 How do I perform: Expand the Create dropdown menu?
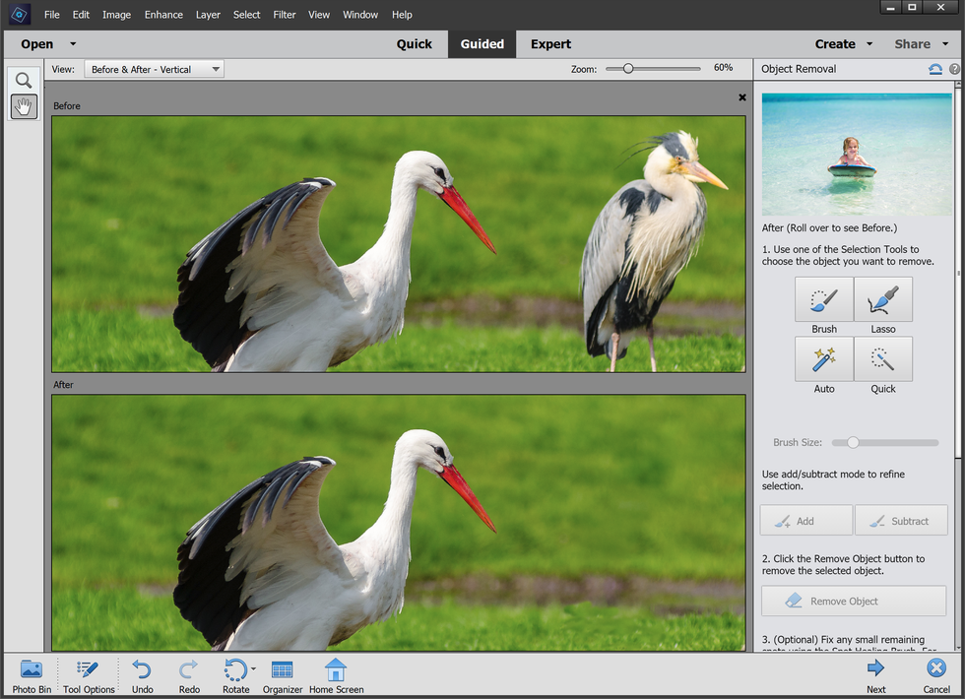(x=869, y=44)
